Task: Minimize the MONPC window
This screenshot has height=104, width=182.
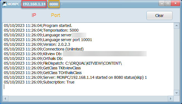Action: [x=162, y=4]
